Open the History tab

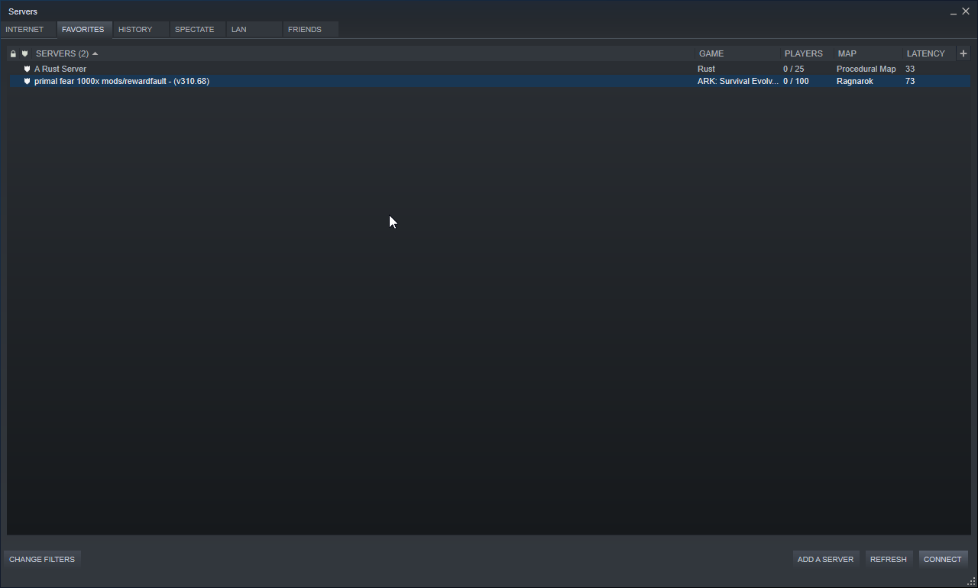point(135,30)
